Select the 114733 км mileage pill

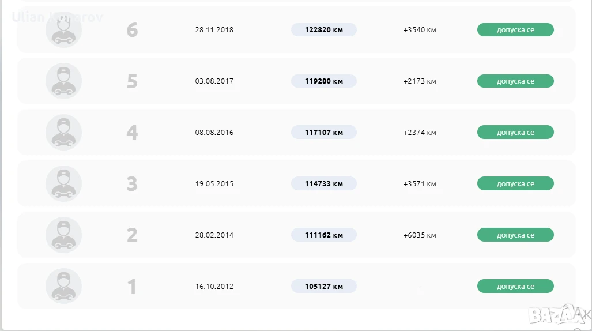[324, 183]
